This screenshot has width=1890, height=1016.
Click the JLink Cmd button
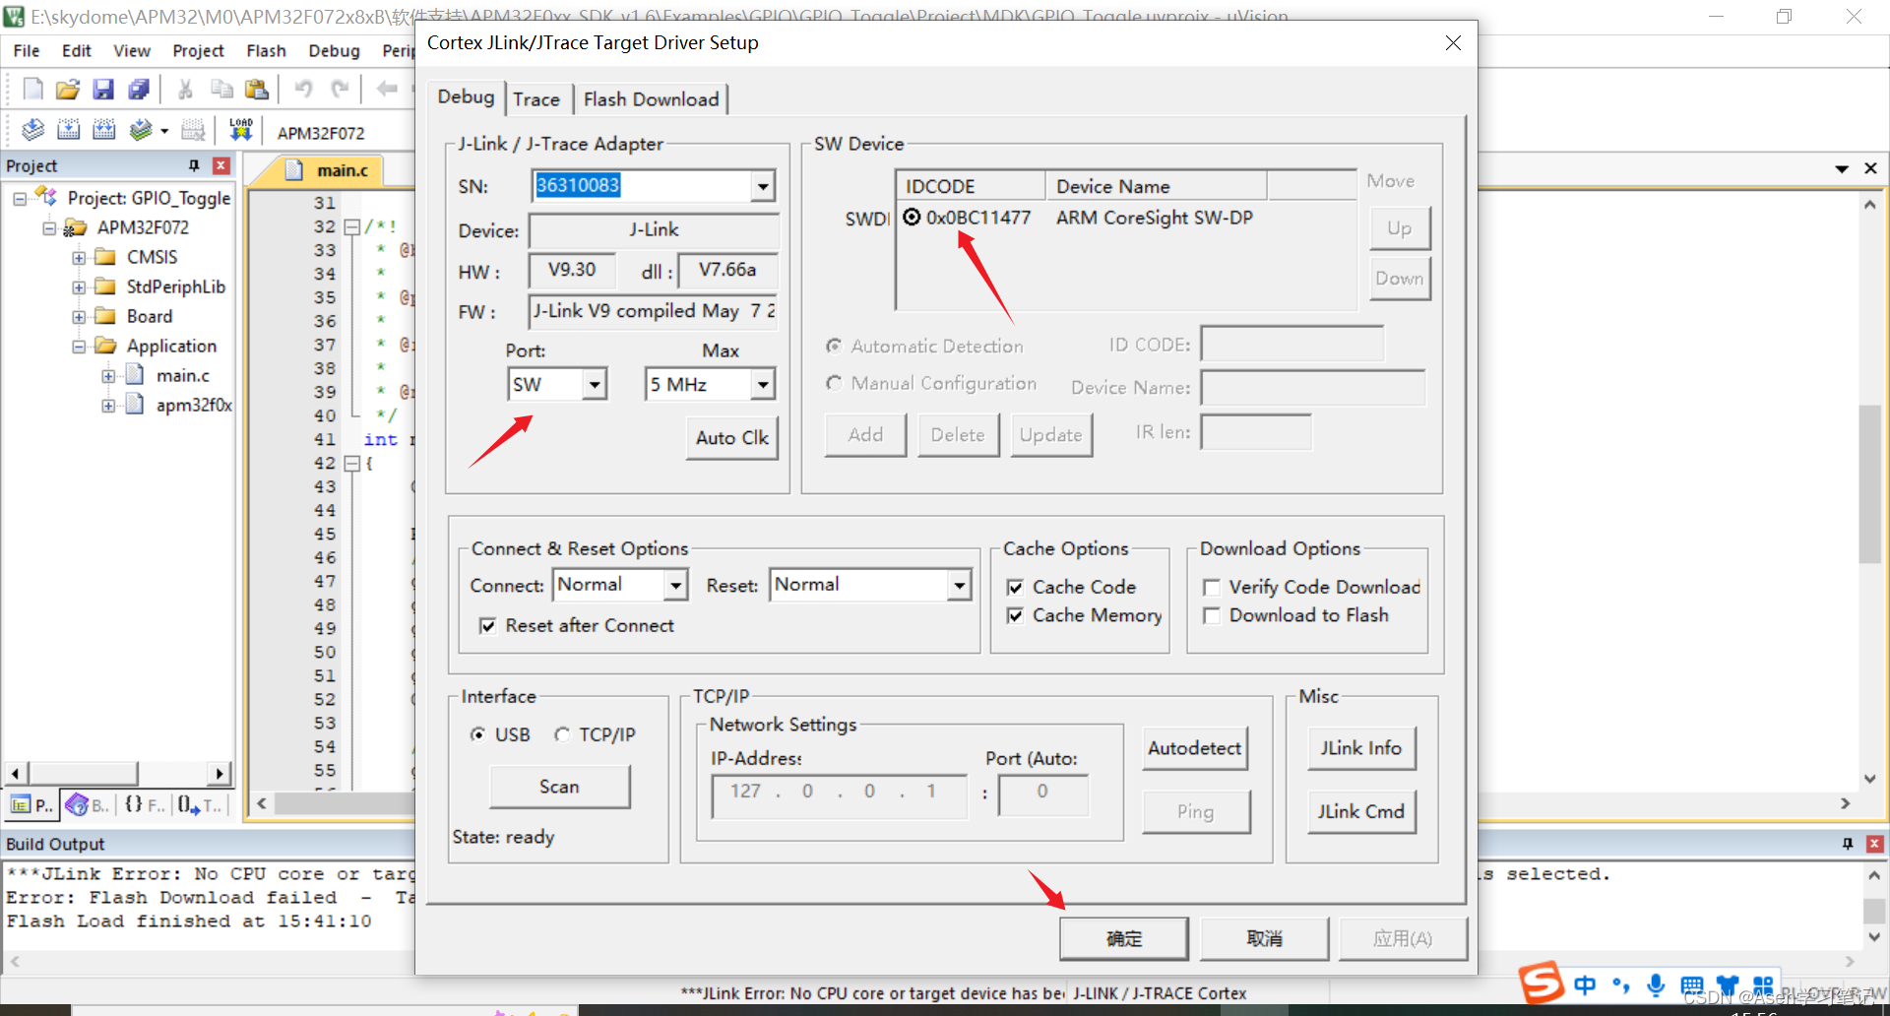pos(1361,811)
